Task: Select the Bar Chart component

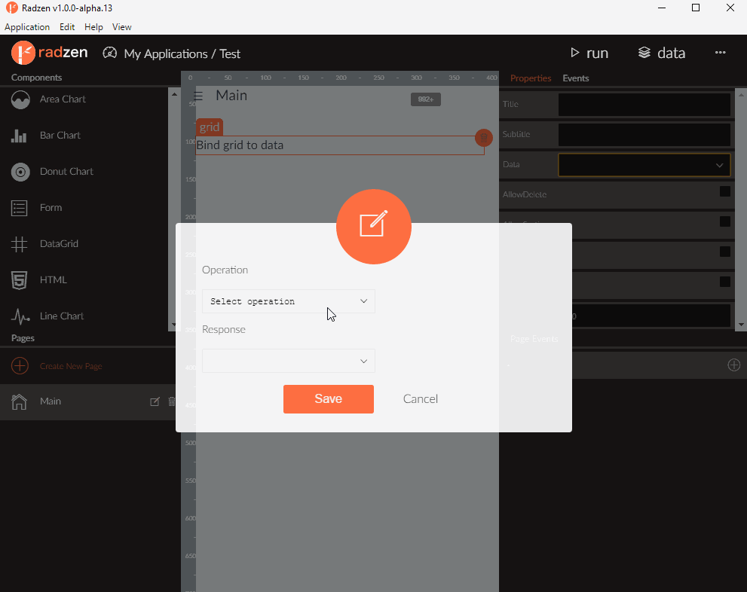Action: (x=60, y=135)
